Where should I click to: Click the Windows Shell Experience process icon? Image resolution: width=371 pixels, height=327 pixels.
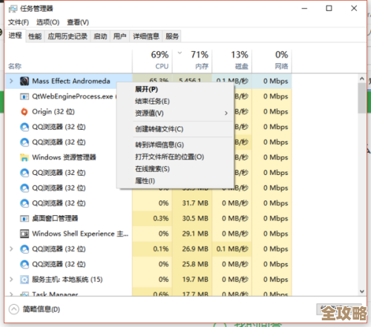coord(24,234)
